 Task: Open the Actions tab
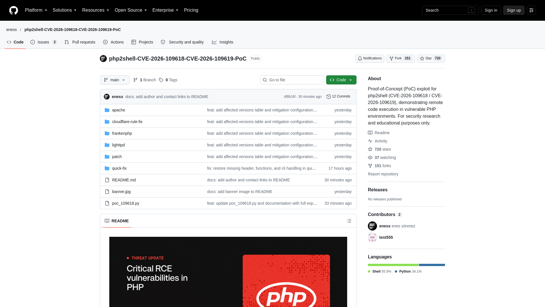click(113, 42)
